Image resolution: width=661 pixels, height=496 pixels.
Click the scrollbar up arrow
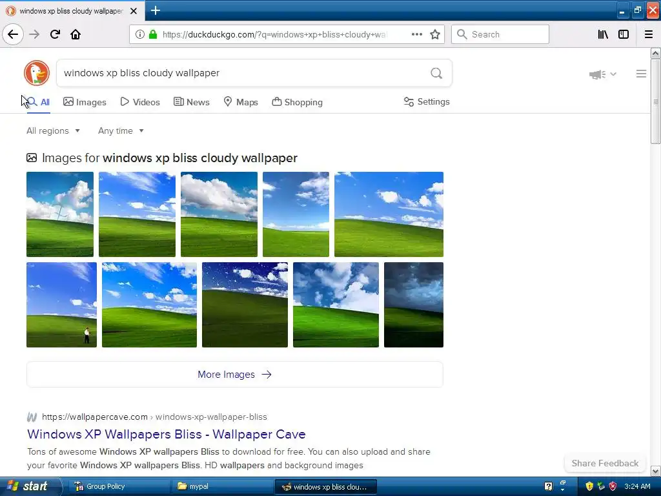pos(655,53)
